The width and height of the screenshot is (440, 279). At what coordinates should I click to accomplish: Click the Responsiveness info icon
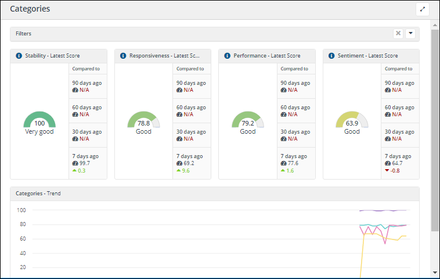tap(123, 56)
